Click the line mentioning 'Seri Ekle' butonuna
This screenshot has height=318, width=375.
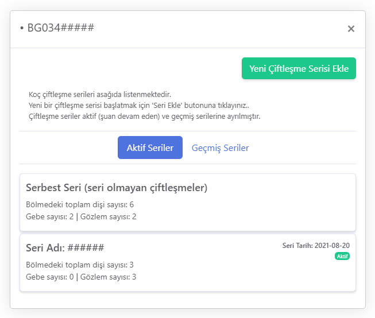pos(139,106)
